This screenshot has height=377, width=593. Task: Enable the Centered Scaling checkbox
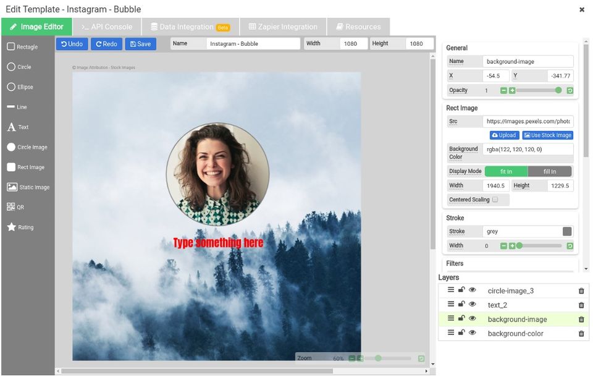pos(495,199)
